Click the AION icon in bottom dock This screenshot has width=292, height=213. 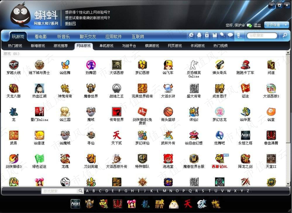point(76,204)
